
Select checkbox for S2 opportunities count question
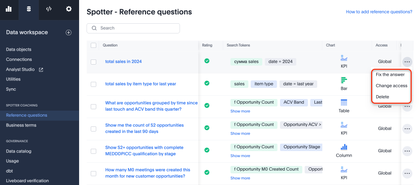tap(93, 129)
